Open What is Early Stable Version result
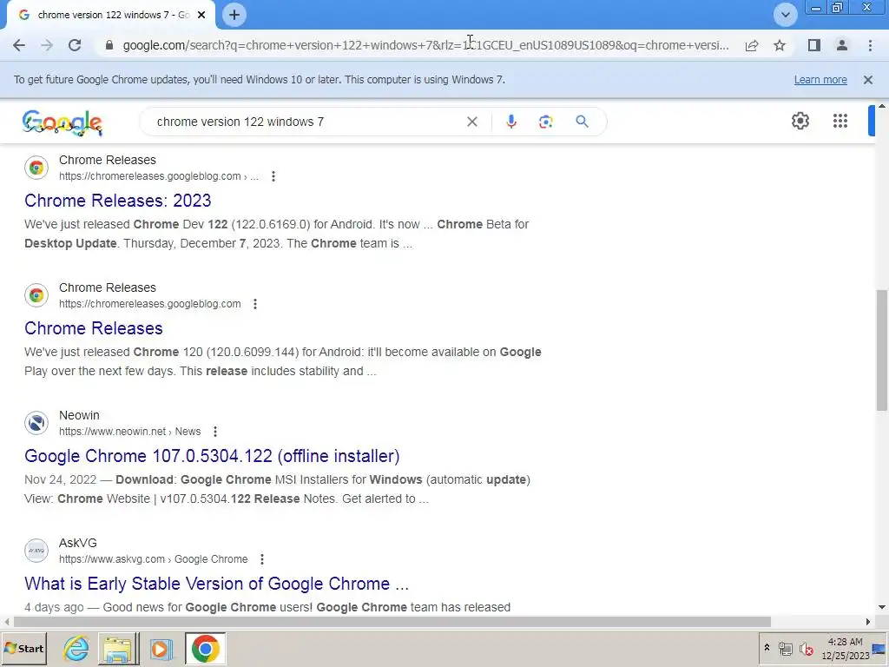889x667 pixels. pos(216,584)
